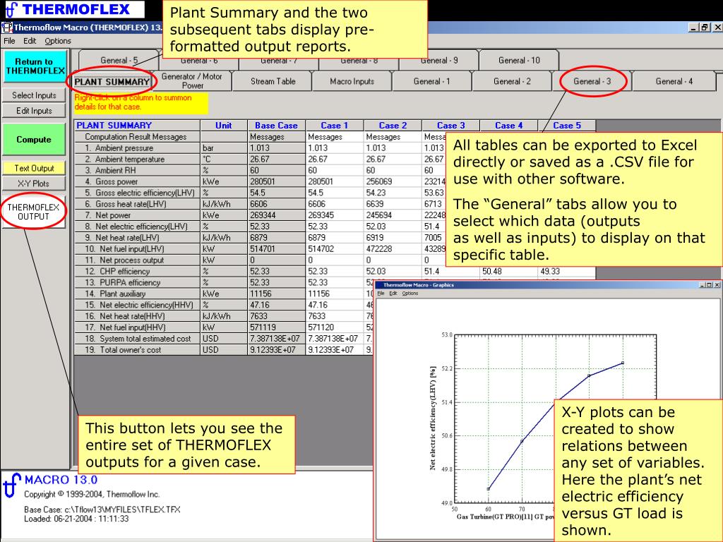Run the green Compute button
The height and width of the screenshot is (542, 723).
coord(34,139)
